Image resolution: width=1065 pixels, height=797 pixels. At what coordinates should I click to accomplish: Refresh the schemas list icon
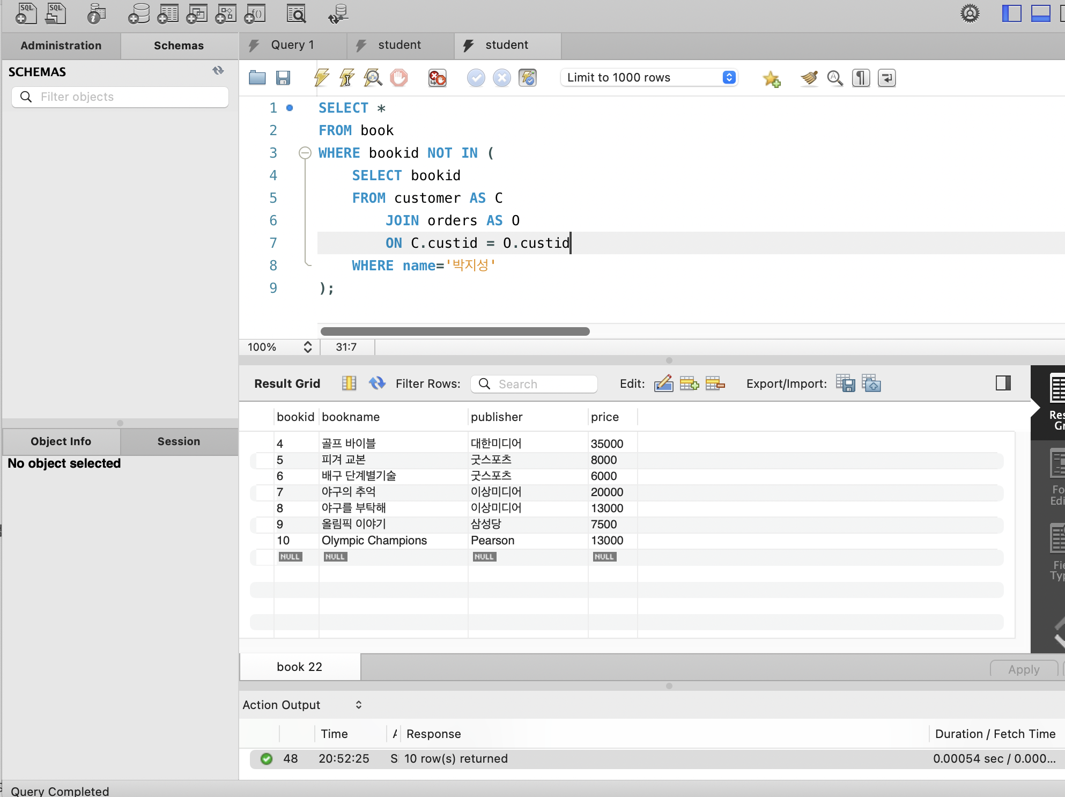click(218, 71)
